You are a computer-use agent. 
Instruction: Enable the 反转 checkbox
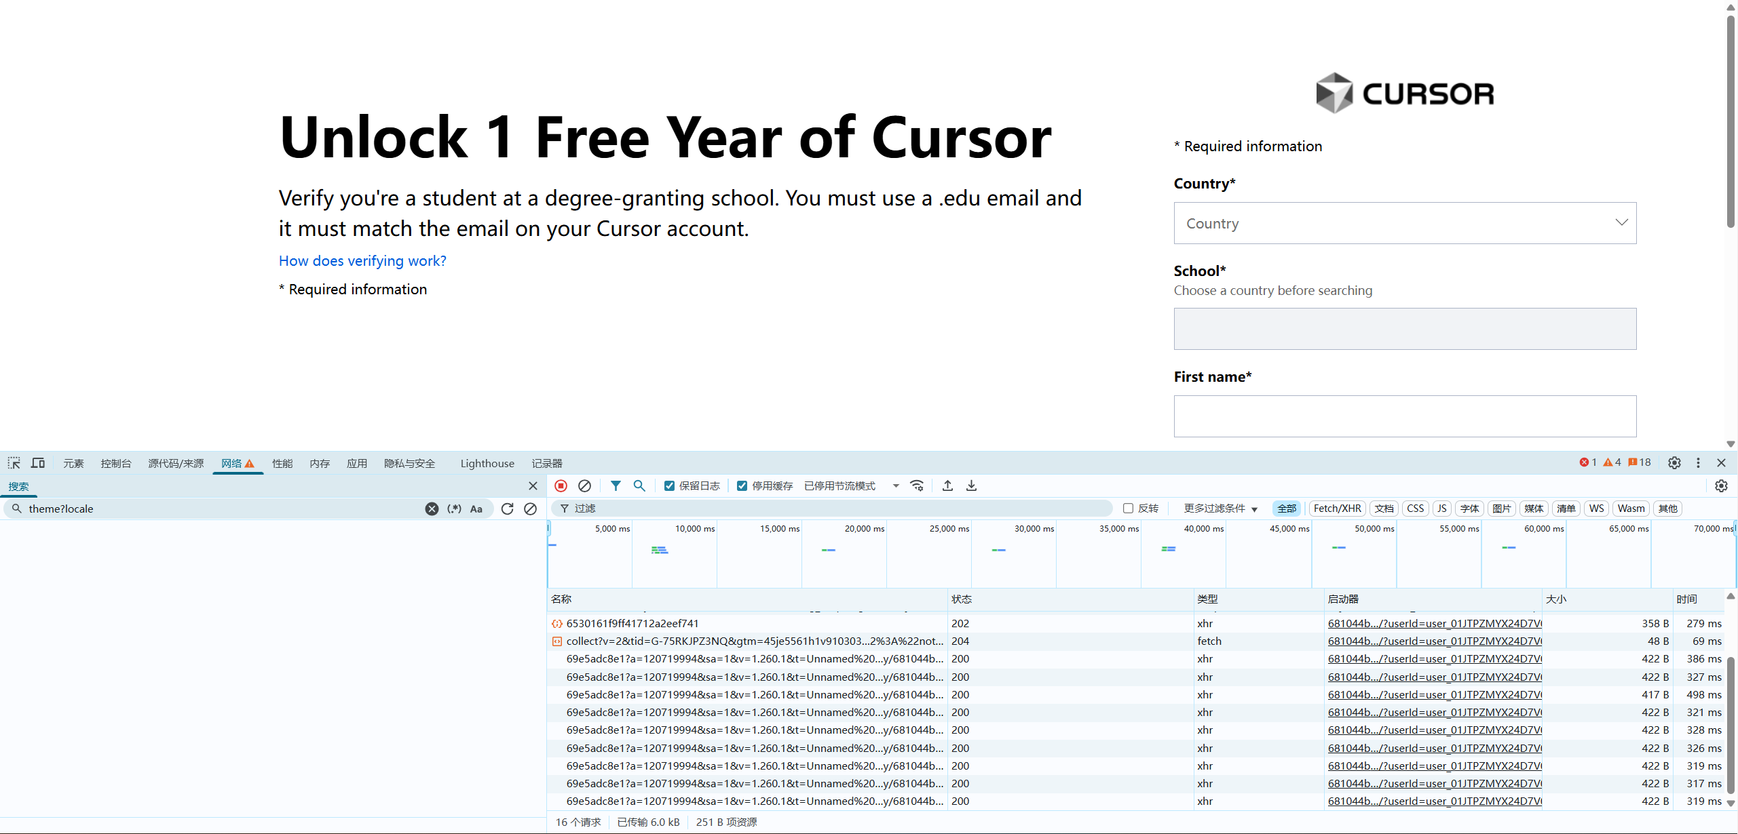point(1129,509)
